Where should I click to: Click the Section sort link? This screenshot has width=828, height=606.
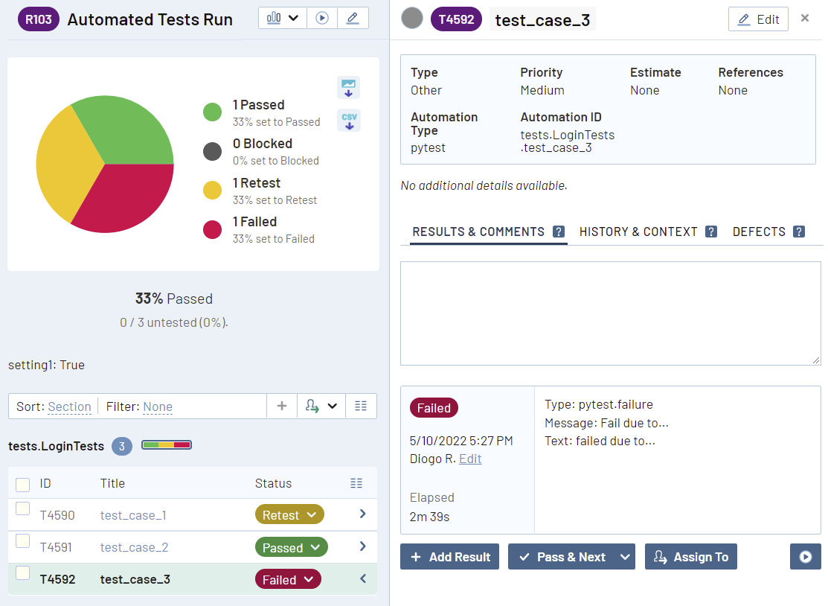[x=69, y=406]
